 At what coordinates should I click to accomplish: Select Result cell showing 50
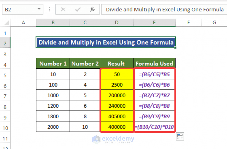point(117,74)
